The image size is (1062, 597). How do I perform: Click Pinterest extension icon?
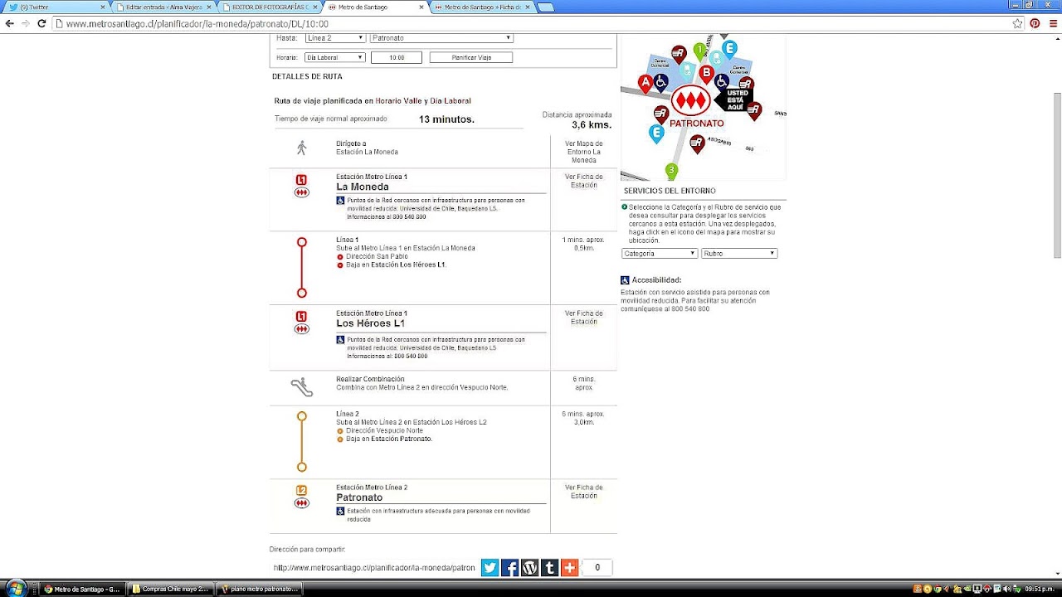click(x=1035, y=24)
